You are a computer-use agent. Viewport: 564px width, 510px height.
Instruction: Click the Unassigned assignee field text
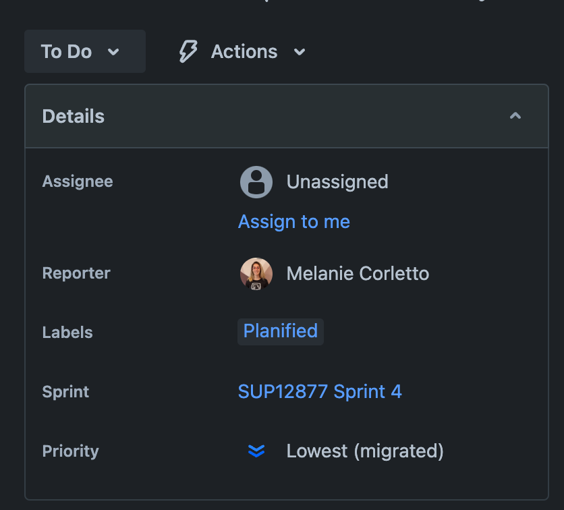pyautogui.click(x=337, y=181)
